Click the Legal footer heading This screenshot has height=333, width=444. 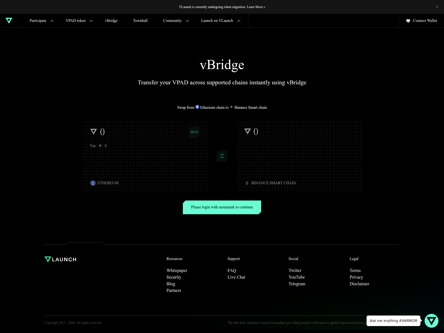pyautogui.click(x=354, y=259)
